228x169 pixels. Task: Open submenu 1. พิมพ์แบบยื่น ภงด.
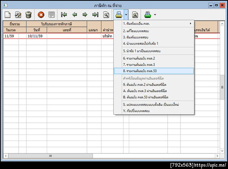pos(154,23)
